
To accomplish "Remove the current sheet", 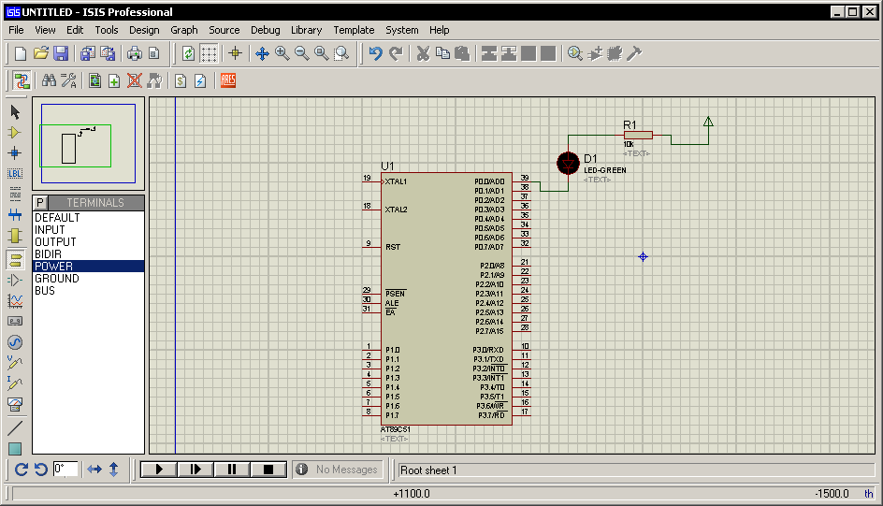I will (134, 80).
